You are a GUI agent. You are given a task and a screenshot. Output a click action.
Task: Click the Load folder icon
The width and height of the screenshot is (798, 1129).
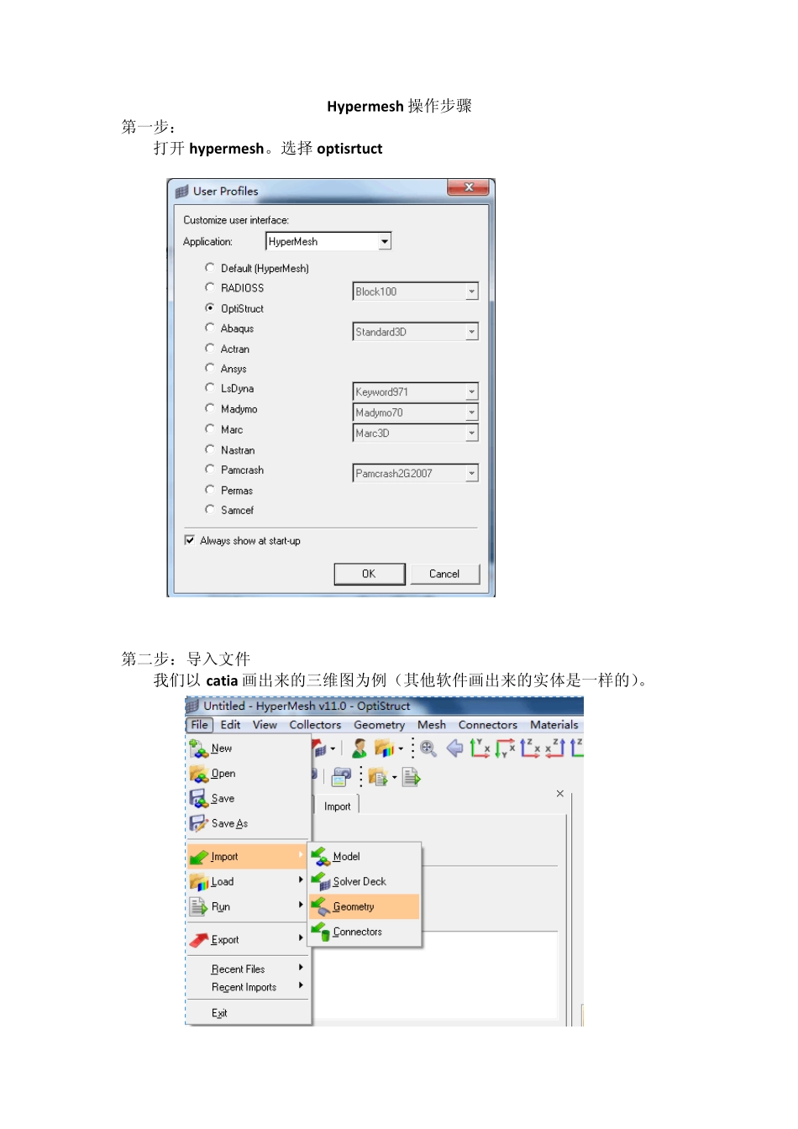(199, 882)
